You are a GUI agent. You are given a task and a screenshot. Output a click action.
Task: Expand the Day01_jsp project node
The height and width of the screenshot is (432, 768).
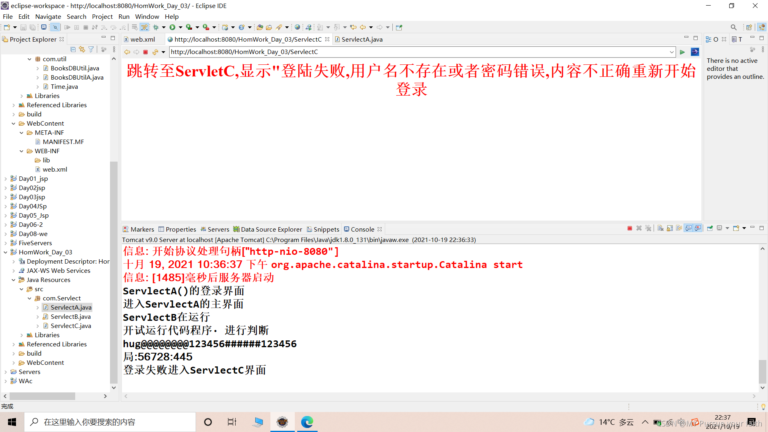5,179
